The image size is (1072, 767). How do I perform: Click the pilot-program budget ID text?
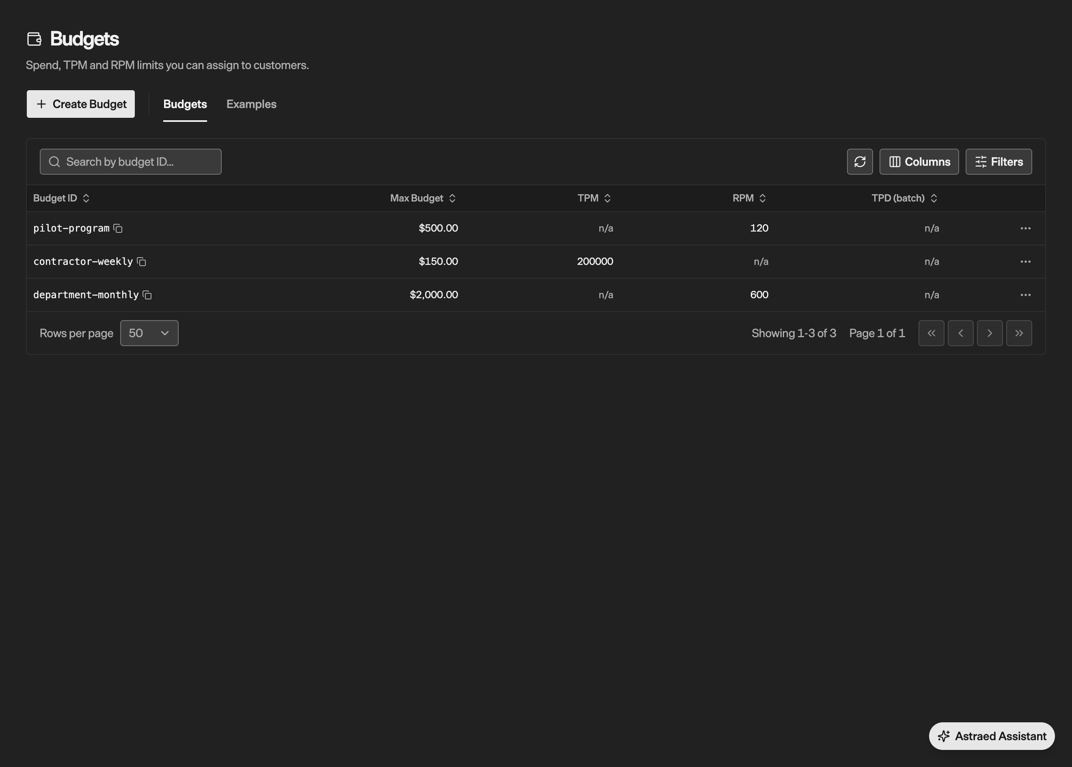71,228
